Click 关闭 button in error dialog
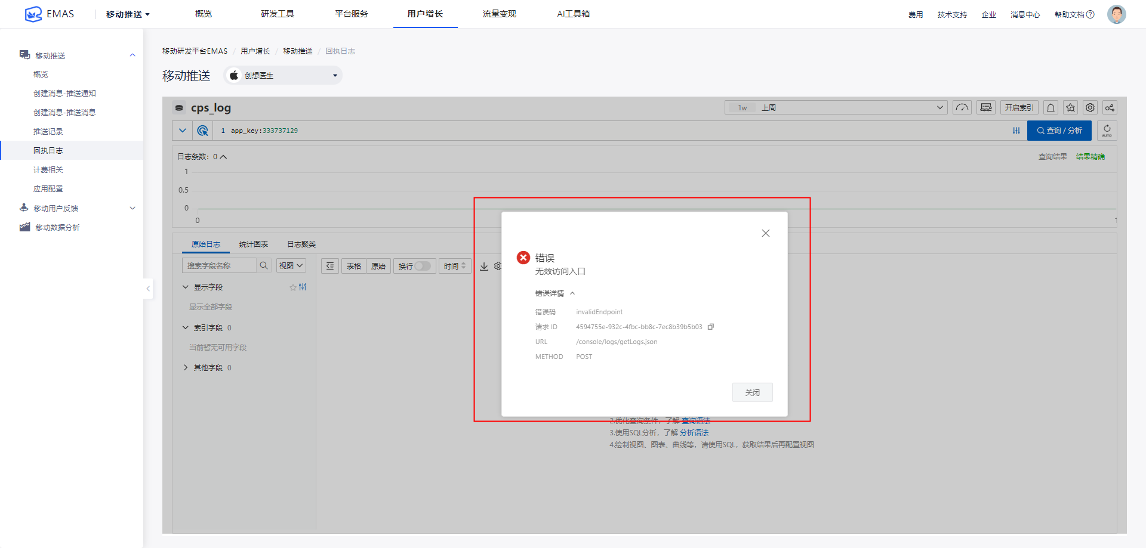Image resolution: width=1146 pixels, height=548 pixels. (x=753, y=392)
